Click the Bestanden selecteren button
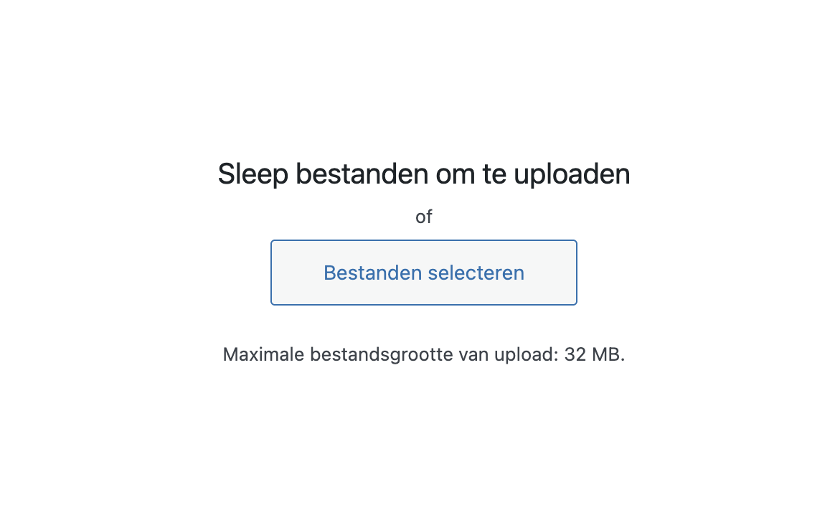This screenshot has width=835, height=525. (x=423, y=273)
